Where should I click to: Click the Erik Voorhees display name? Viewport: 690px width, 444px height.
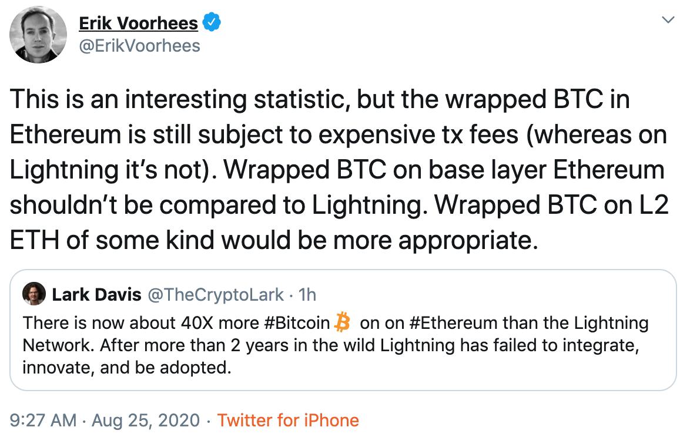tap(138, 23)
